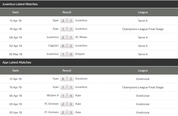Screen dimensions: 178x116
Task: Click the AC Milan team name
Action: tap(81, 37)
